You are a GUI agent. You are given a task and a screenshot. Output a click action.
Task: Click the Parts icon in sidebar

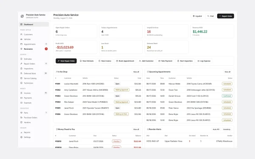(21, 113)
